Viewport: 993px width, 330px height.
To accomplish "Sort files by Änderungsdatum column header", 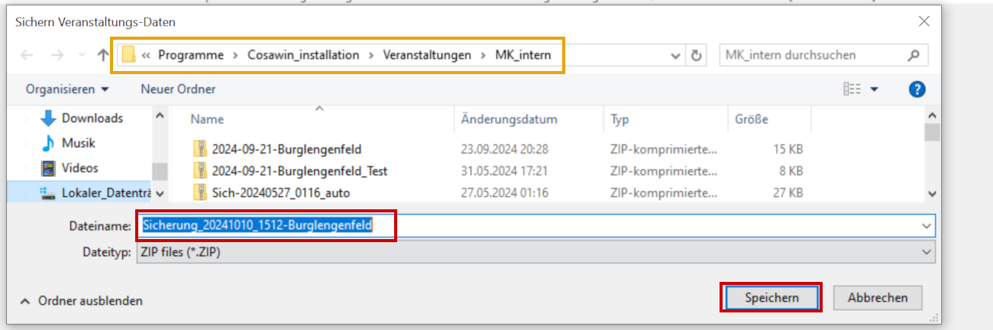I will click(x=509, y=119).
